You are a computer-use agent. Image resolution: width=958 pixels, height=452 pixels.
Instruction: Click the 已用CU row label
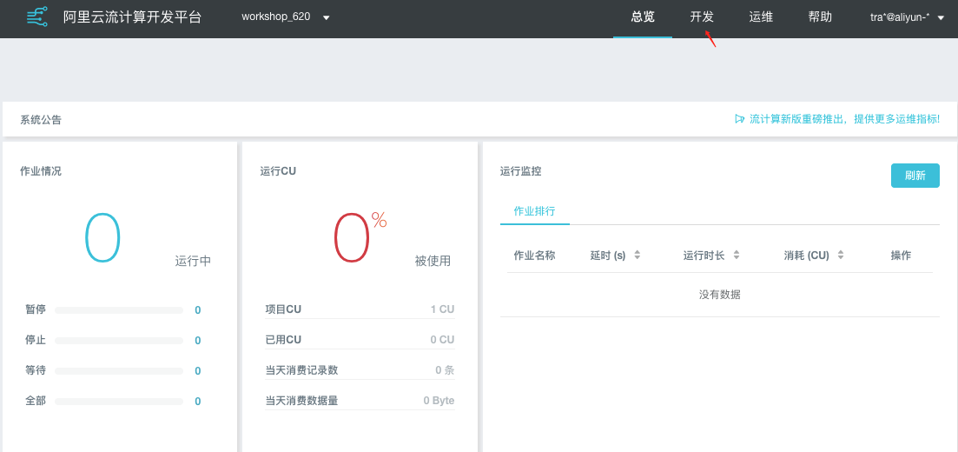click(283, 340)
